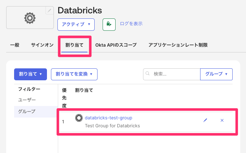The width and height of the screenshot is (246, 153).
Task: Open the アクティブ status dropdown
Action: coord(76,25)
